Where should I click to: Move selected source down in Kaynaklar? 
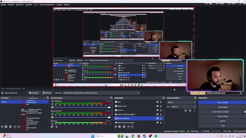coord(132,126)
